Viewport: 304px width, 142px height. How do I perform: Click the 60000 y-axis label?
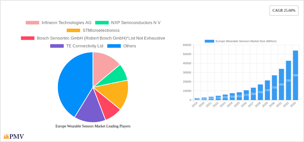pyautogui.click(x=187, y=45)
